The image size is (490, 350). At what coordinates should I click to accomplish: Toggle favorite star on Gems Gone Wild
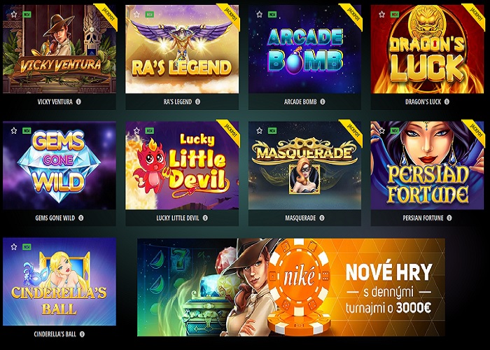pyautogui.click(x=14, y=131)
